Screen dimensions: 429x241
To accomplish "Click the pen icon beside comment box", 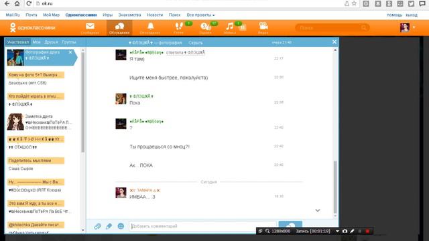I will pos(109,226).
